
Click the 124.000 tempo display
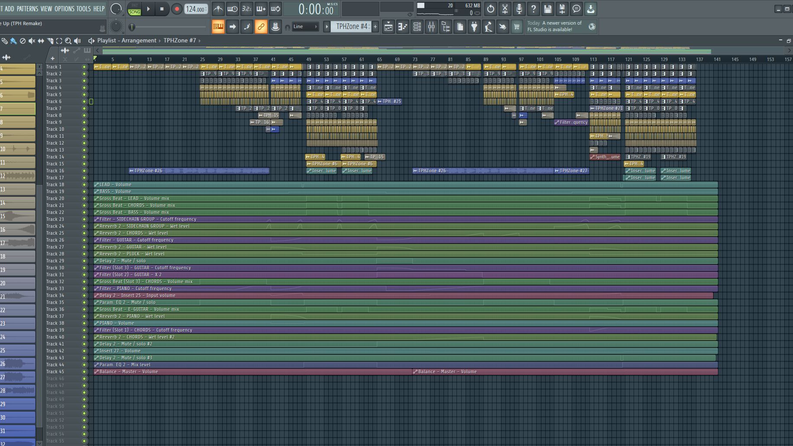point(196,9)
